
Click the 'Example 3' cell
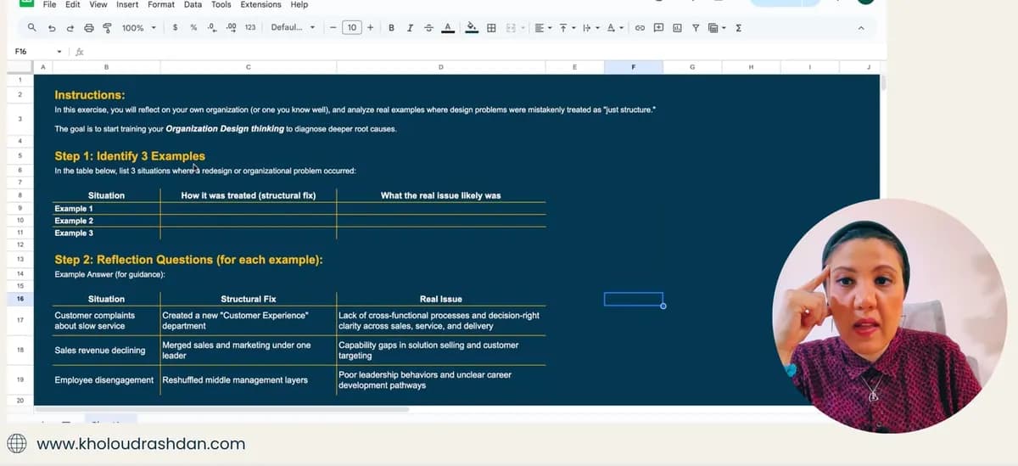(106, 233)
